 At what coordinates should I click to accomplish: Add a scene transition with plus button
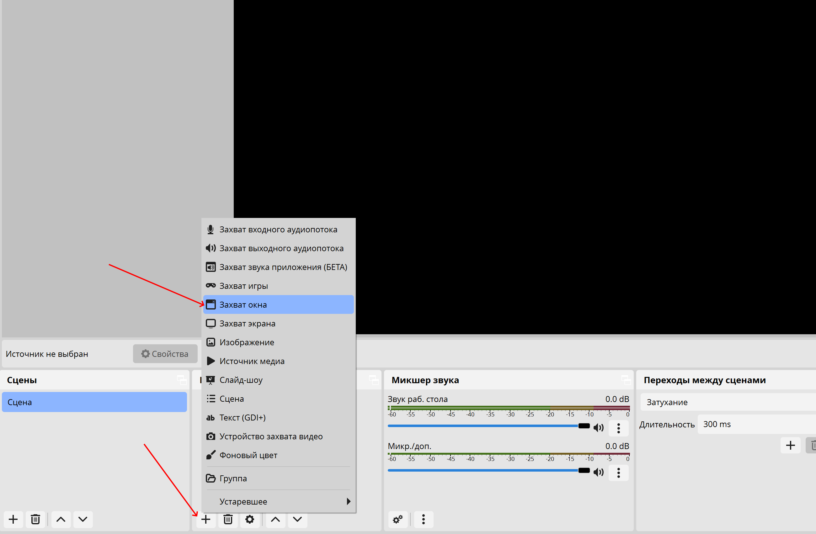pos(791,445)
